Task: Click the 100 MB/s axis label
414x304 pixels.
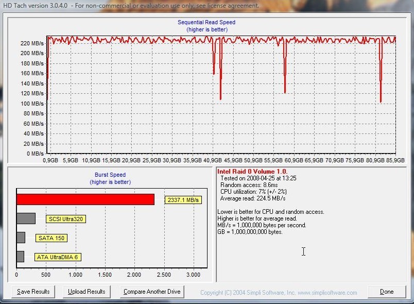Action: 32,104
